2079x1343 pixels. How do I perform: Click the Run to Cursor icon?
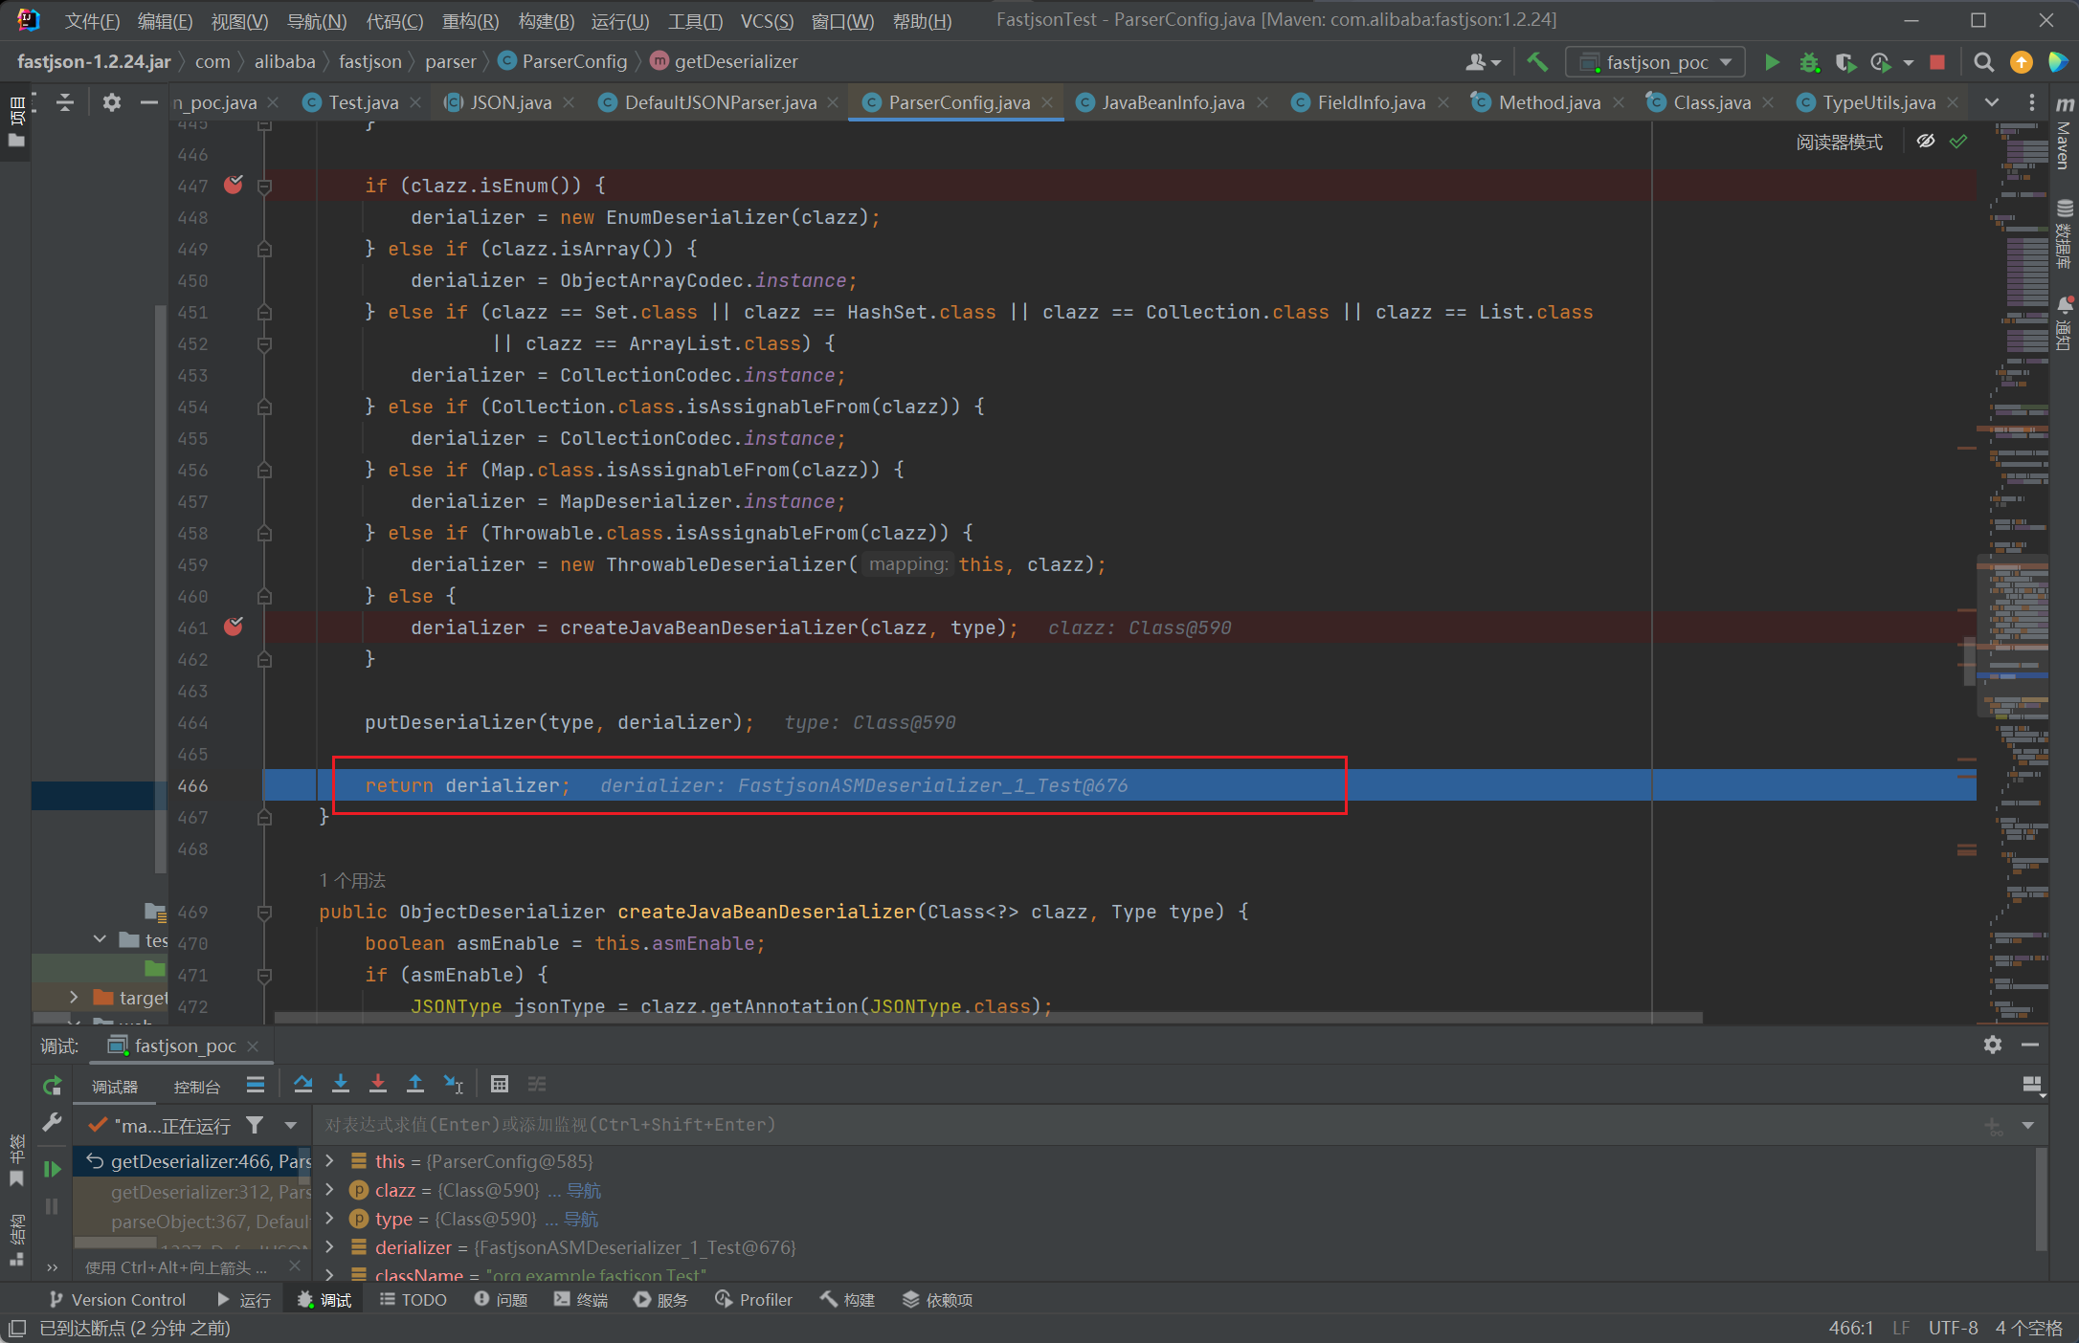454,1084
